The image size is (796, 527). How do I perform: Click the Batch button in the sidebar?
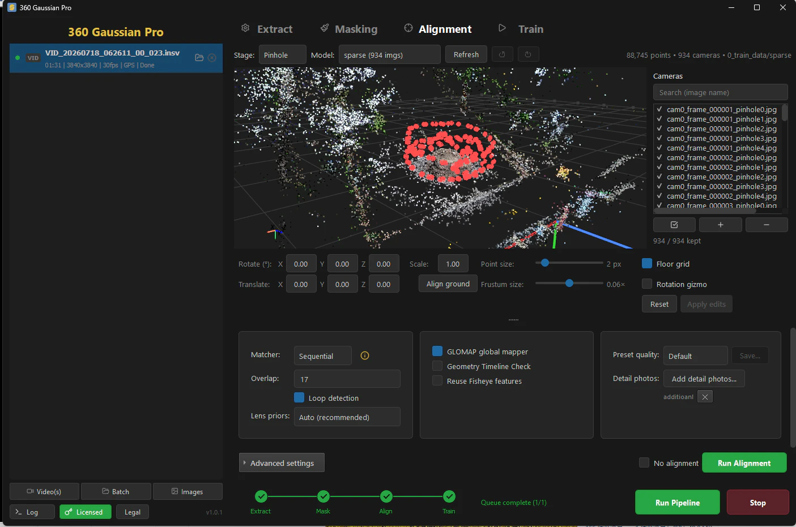click(x=116, y=491)
